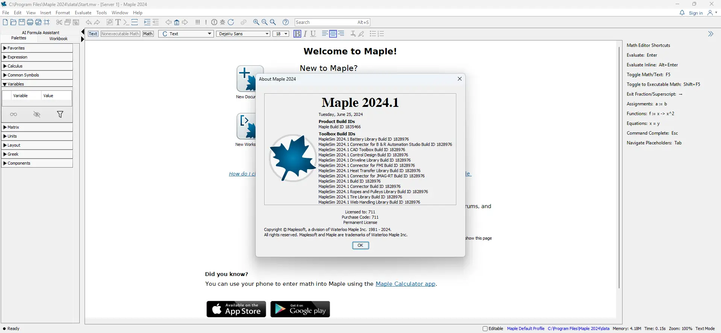Go back with the left arrow icon

[x=168, y=22]
